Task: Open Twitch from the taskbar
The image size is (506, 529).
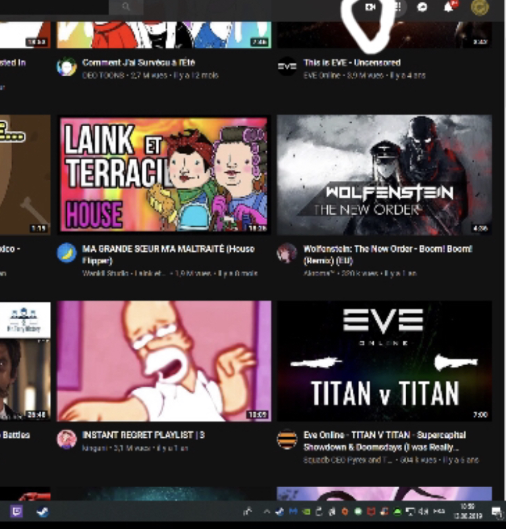Action: click(x=16, y=511)
